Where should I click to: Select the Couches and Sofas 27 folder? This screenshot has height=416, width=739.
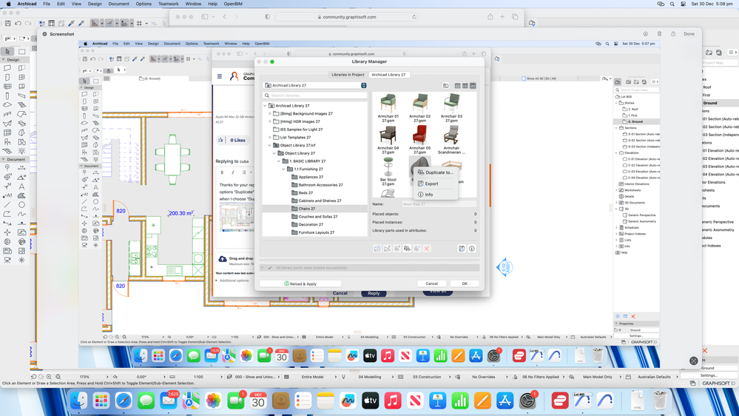point(317,216)
